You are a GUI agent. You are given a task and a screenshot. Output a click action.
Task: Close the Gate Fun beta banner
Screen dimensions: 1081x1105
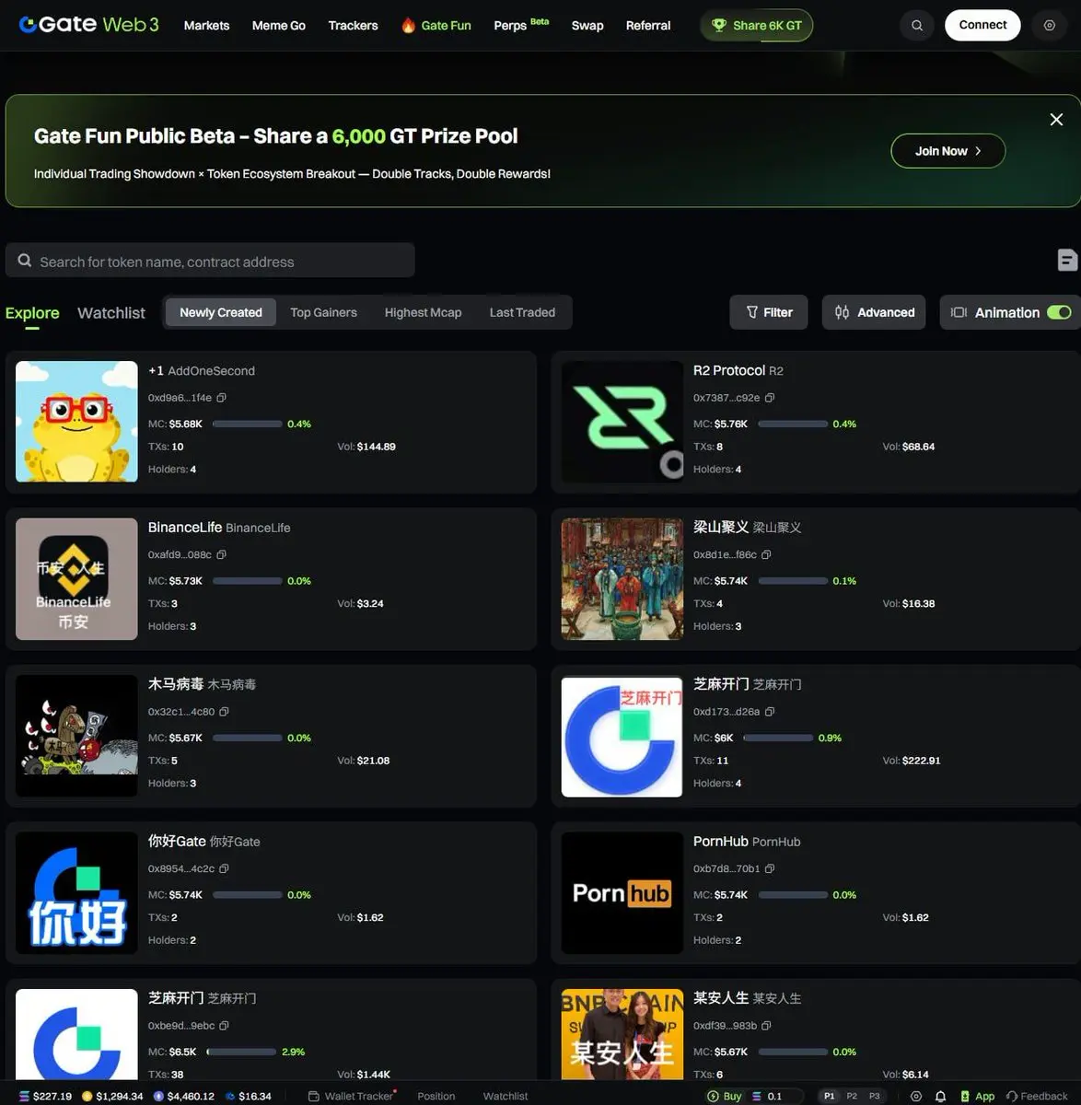click(x=1056, y=120)
